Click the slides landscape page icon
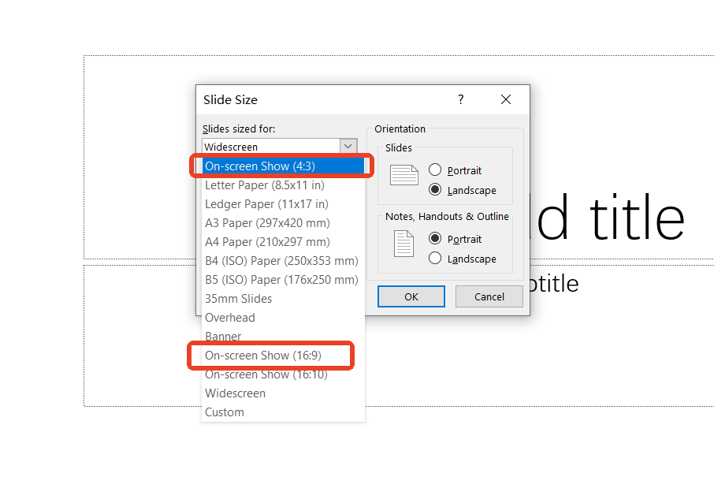This screenshot has width=714, height=503. tap(404, 175)
